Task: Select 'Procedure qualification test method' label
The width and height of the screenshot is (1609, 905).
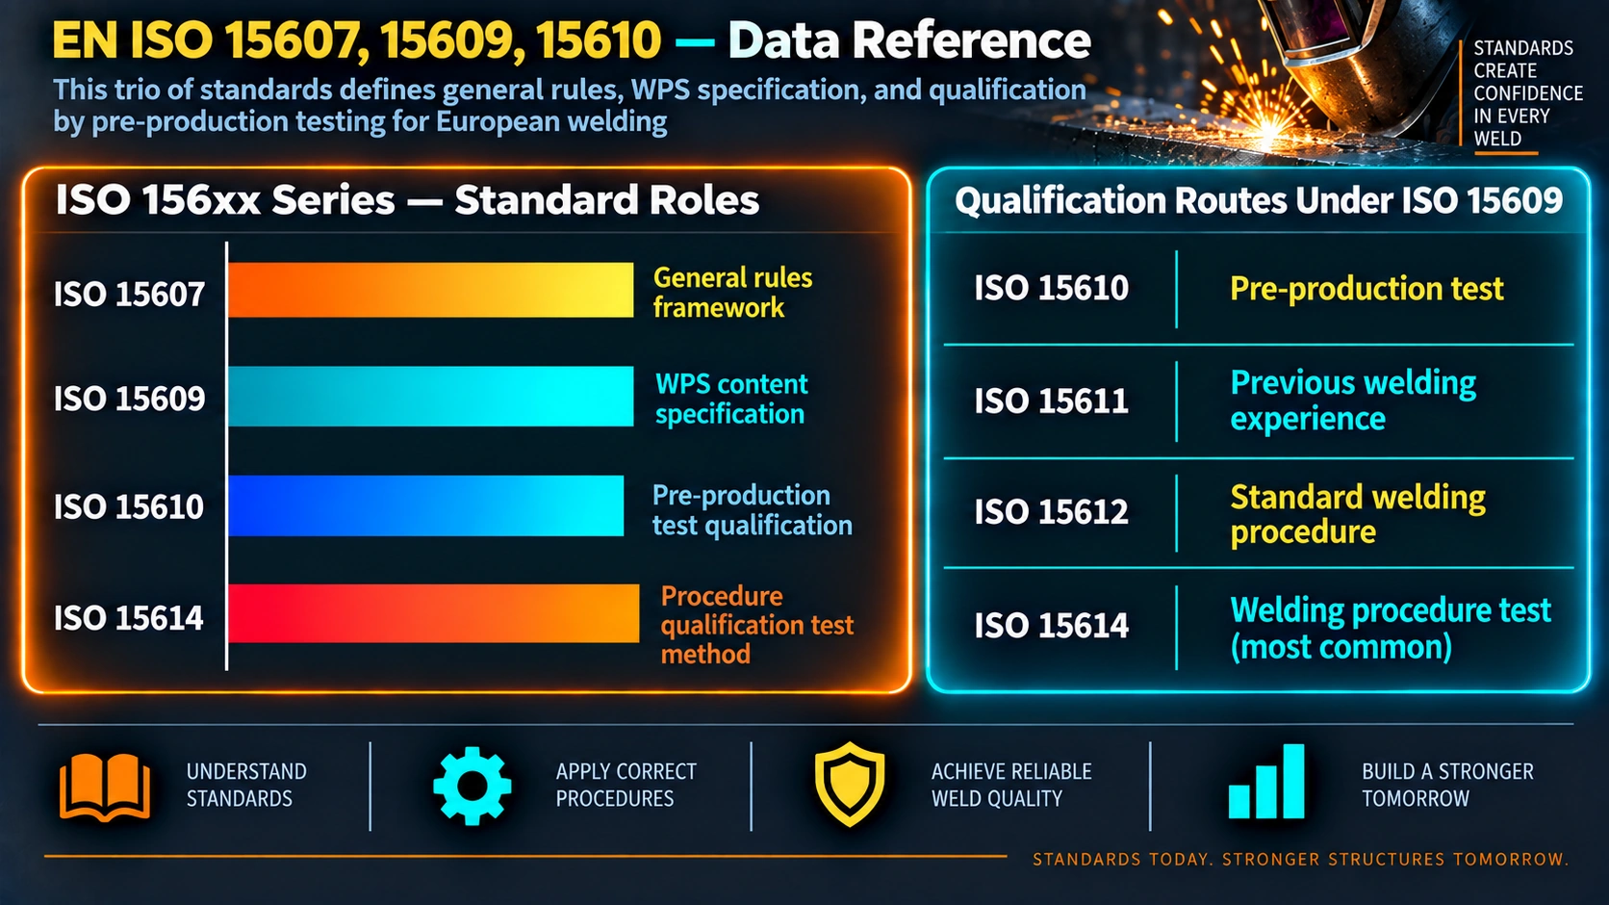Action: click(x=756, y=625)
